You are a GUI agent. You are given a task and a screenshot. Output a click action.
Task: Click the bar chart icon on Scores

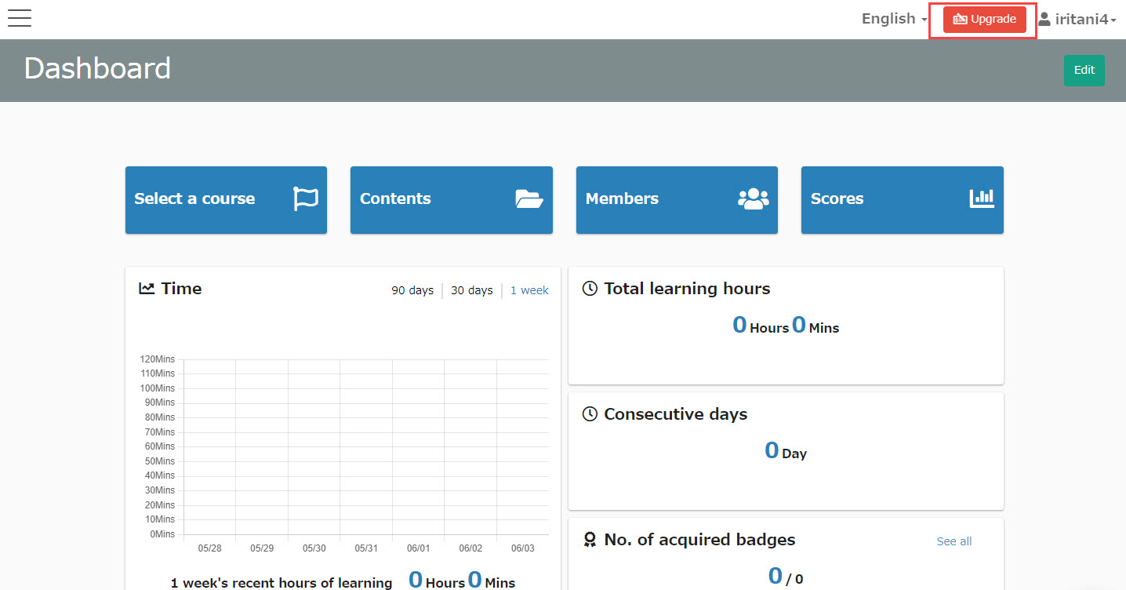981,198
